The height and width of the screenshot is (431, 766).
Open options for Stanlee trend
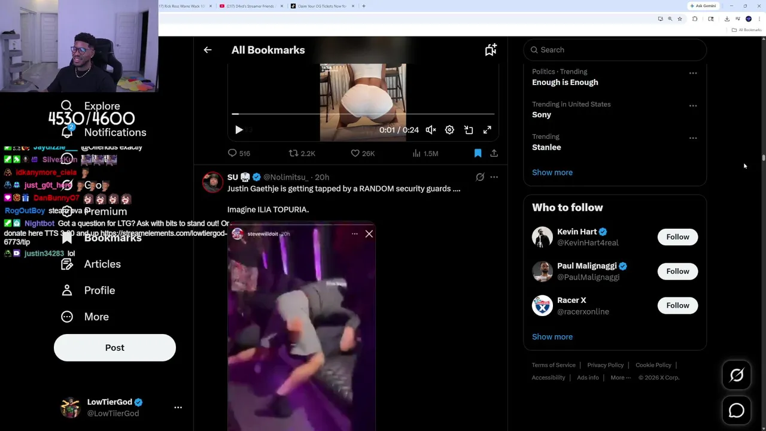[x=693, y=138]
